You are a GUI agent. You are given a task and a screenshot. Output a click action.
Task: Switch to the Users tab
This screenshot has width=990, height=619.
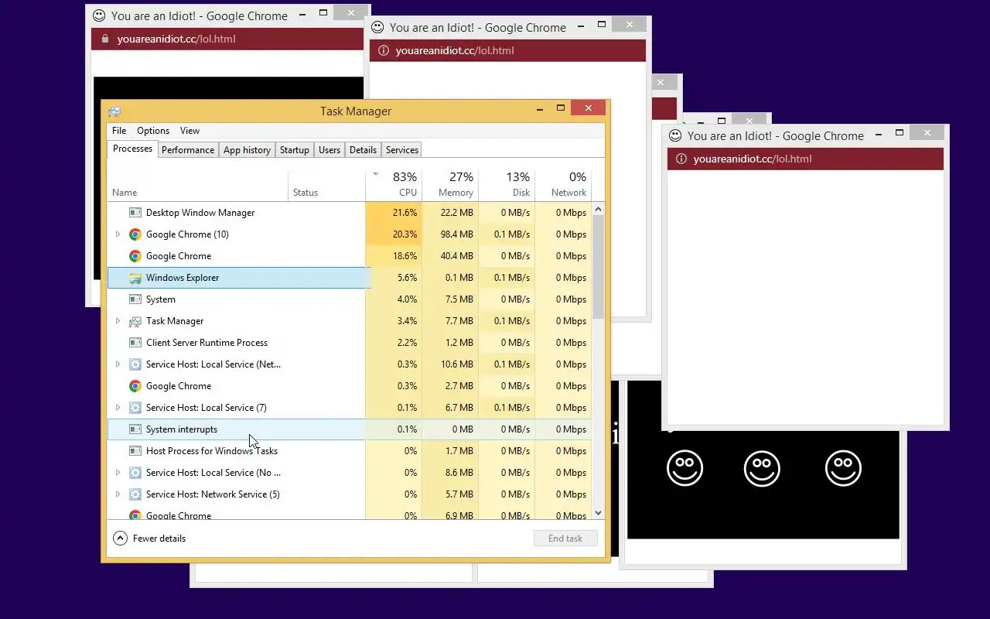(x=329, y=150)
